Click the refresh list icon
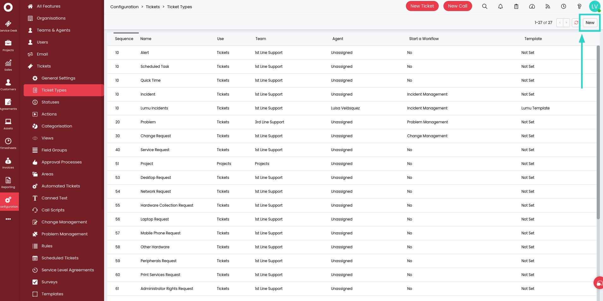603x301 pixels. point(576,23)
